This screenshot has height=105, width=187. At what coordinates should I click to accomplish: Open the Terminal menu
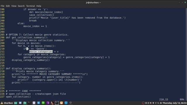[30, 6]
